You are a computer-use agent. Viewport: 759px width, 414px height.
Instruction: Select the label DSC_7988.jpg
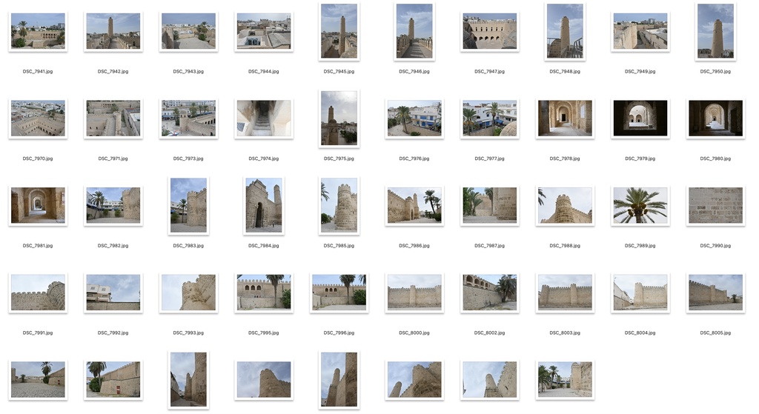tap(565, 246)
